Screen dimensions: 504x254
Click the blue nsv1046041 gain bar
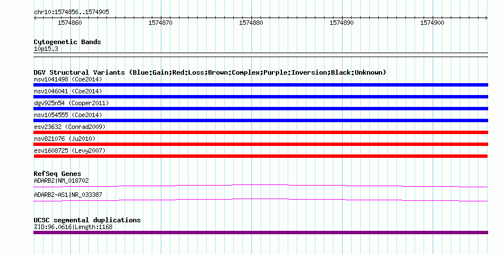click(x=260, y=97)
